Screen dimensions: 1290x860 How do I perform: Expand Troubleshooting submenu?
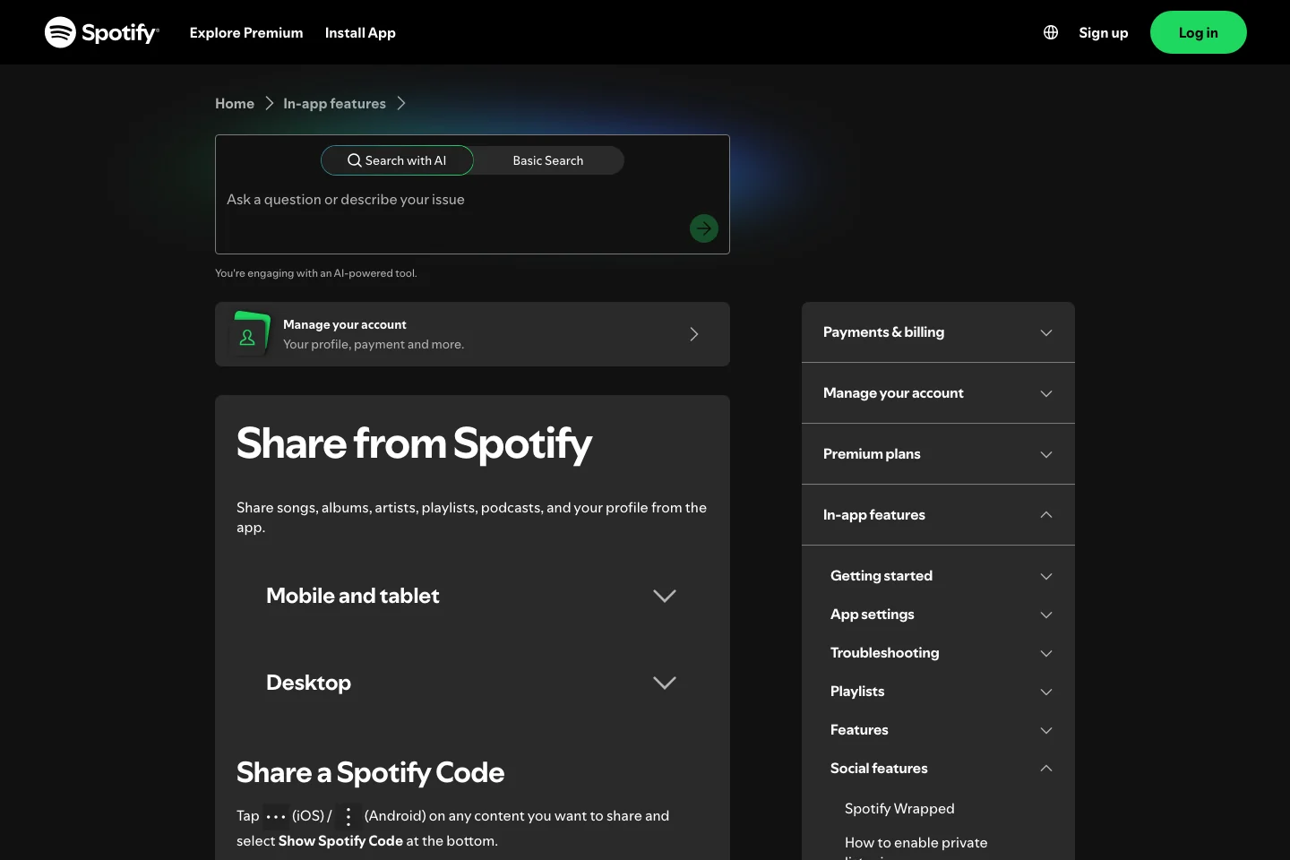pos(942,653)
